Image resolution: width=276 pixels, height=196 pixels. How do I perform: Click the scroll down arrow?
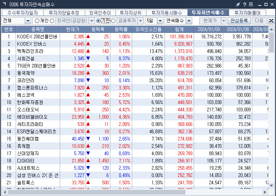[x=272, y=185]
